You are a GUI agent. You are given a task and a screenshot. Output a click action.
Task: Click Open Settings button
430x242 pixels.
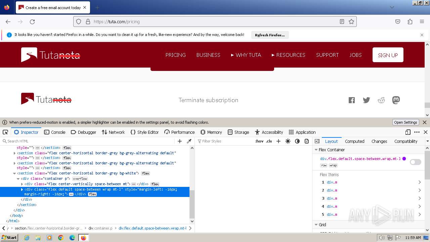point(405,122)
